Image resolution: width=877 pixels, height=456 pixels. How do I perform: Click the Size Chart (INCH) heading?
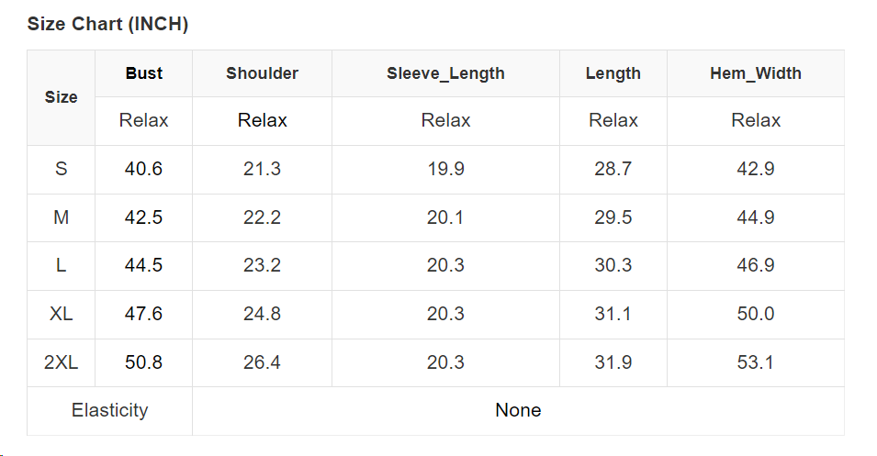click(107, 25)
